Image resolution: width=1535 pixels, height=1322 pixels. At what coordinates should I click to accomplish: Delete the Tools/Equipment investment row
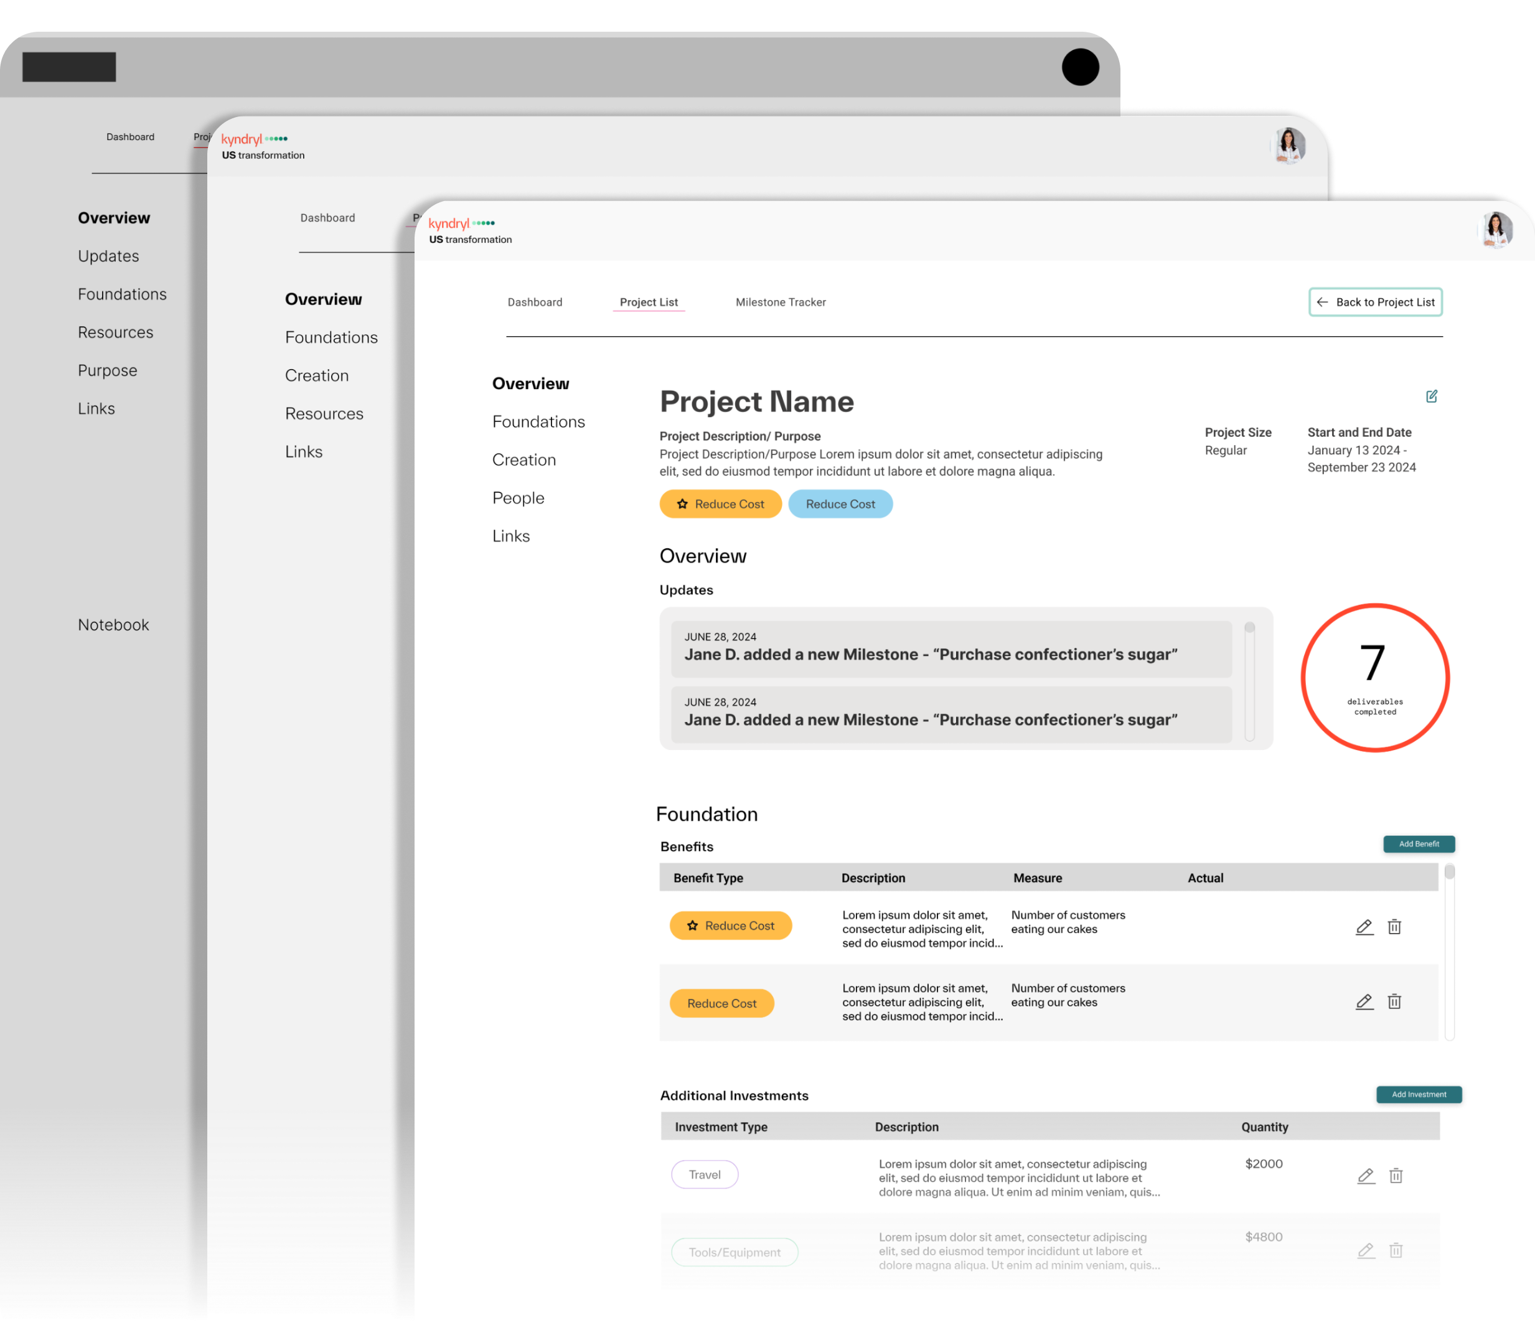click(x=1396, y=1250)
